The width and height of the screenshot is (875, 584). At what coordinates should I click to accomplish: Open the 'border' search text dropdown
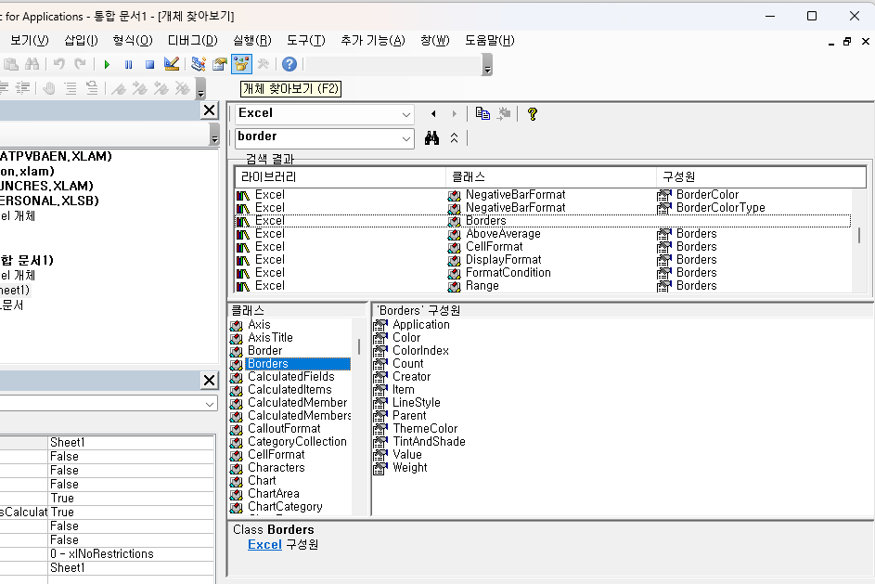(x=406, y=139)
